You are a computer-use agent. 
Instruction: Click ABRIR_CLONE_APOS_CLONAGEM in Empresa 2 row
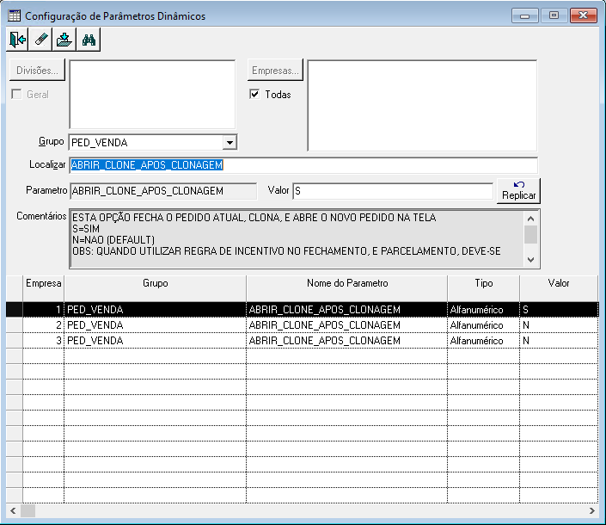pos(346,325)
